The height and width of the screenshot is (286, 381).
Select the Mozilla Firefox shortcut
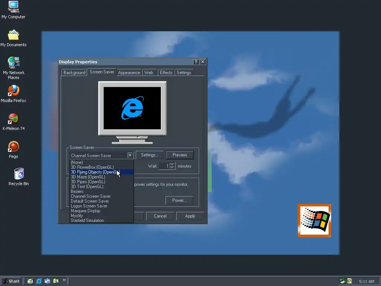pyautogui.click(x=13, y=93)
